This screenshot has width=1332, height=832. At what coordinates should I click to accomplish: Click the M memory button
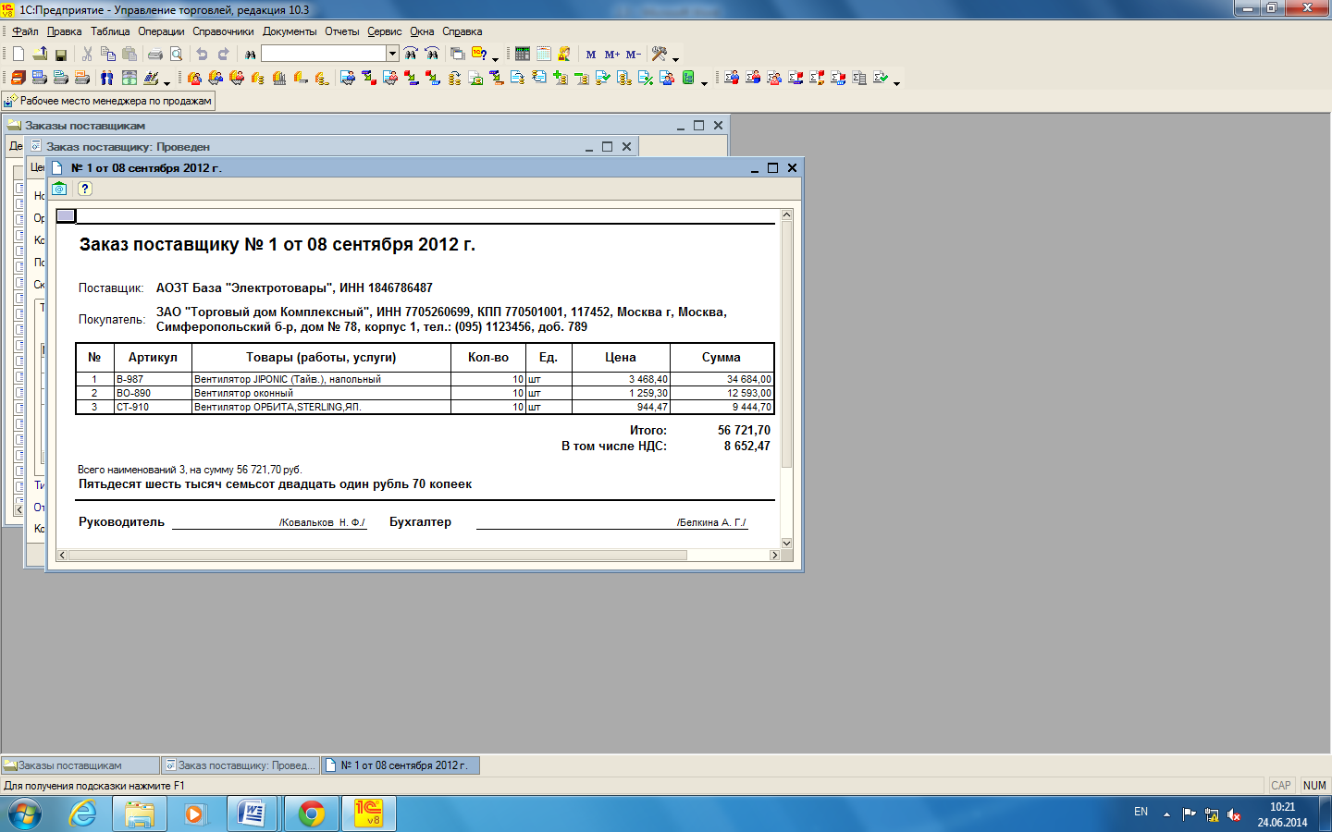591,55
